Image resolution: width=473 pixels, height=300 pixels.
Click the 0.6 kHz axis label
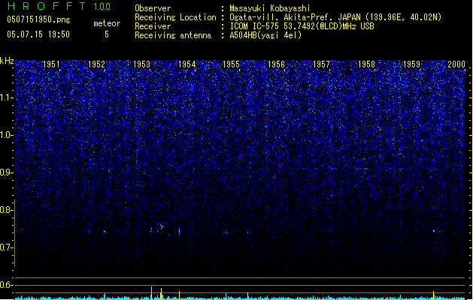point(6,285)
